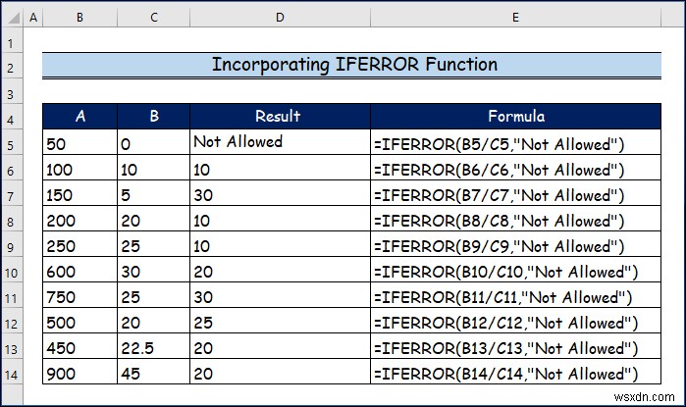Select the cell with value 900
This screenshot has width=686, height=407.
[80, 374]
